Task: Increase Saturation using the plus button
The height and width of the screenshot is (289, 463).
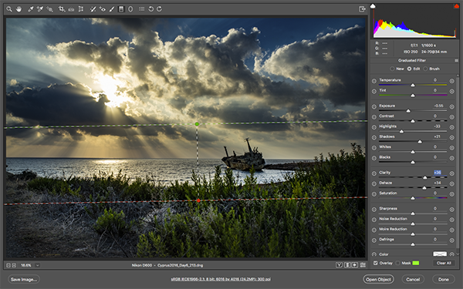Action: tap(451, 194)
